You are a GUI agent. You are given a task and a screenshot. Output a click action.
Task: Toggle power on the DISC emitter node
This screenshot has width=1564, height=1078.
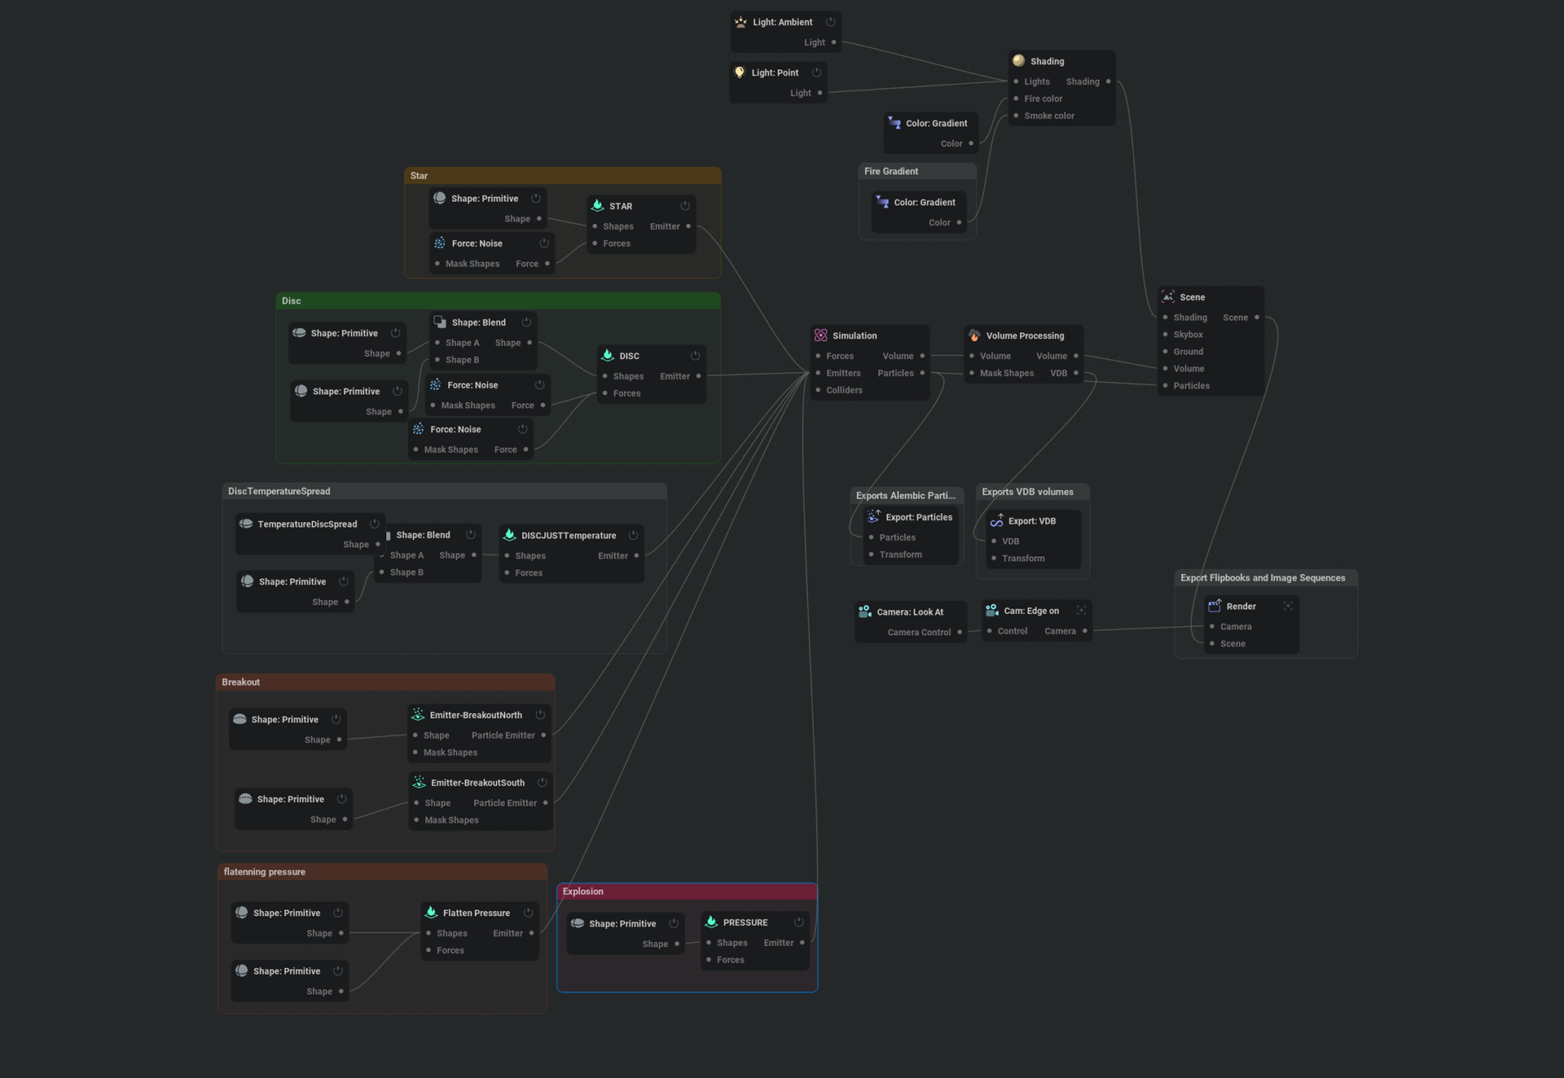click(695, 356)
